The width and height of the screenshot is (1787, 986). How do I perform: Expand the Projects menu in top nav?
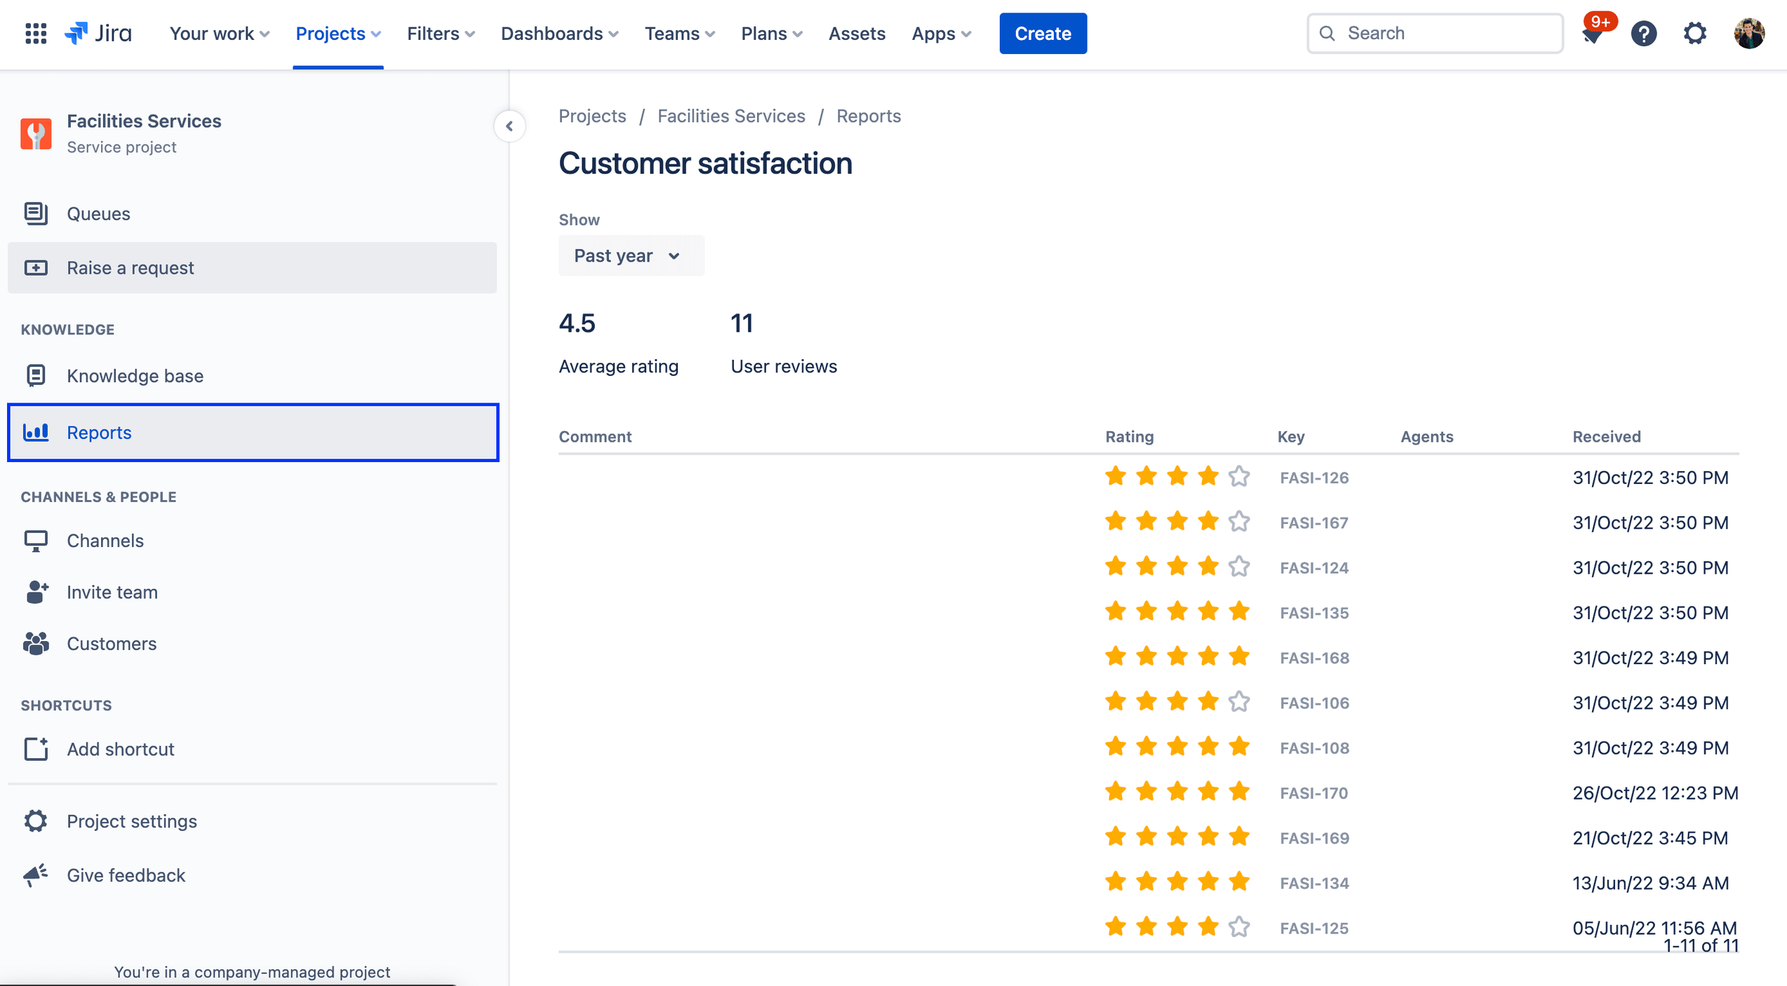tap(337, 33)
